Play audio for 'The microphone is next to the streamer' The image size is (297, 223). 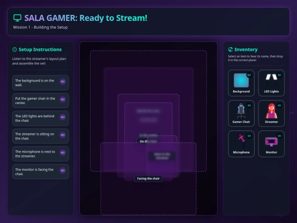click(63, 153)
